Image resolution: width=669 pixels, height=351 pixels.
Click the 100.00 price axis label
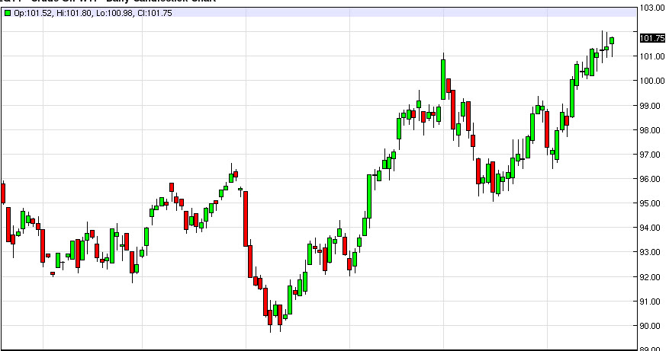[652, 81]
